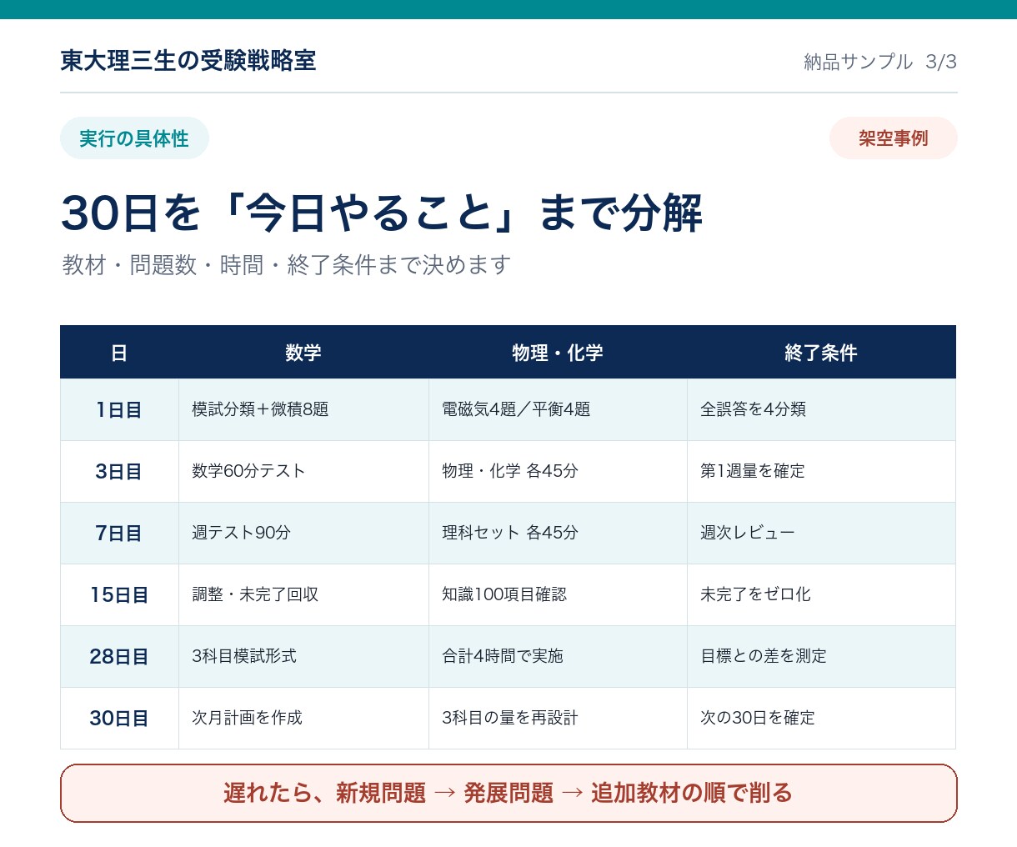Click the cell 知識100項目確認

pos(558,595)
